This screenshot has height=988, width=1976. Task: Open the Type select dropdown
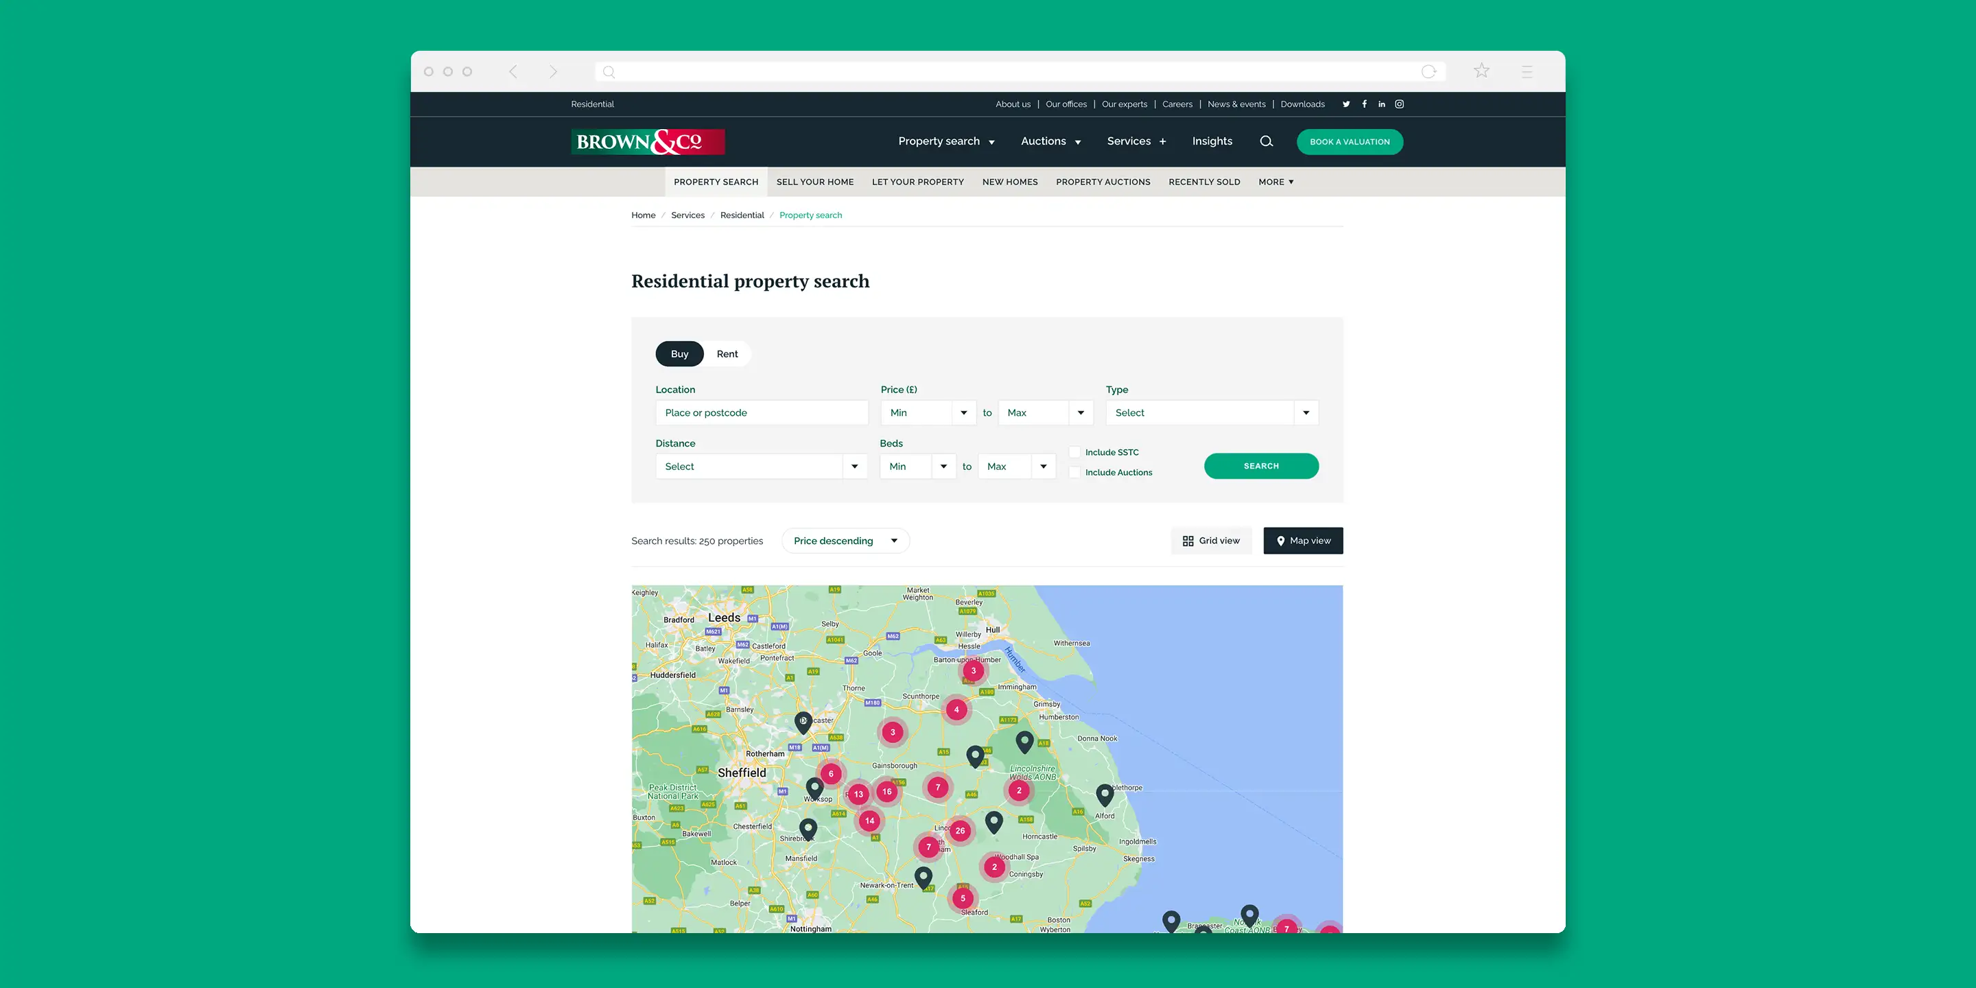(x=1211, y=412)
